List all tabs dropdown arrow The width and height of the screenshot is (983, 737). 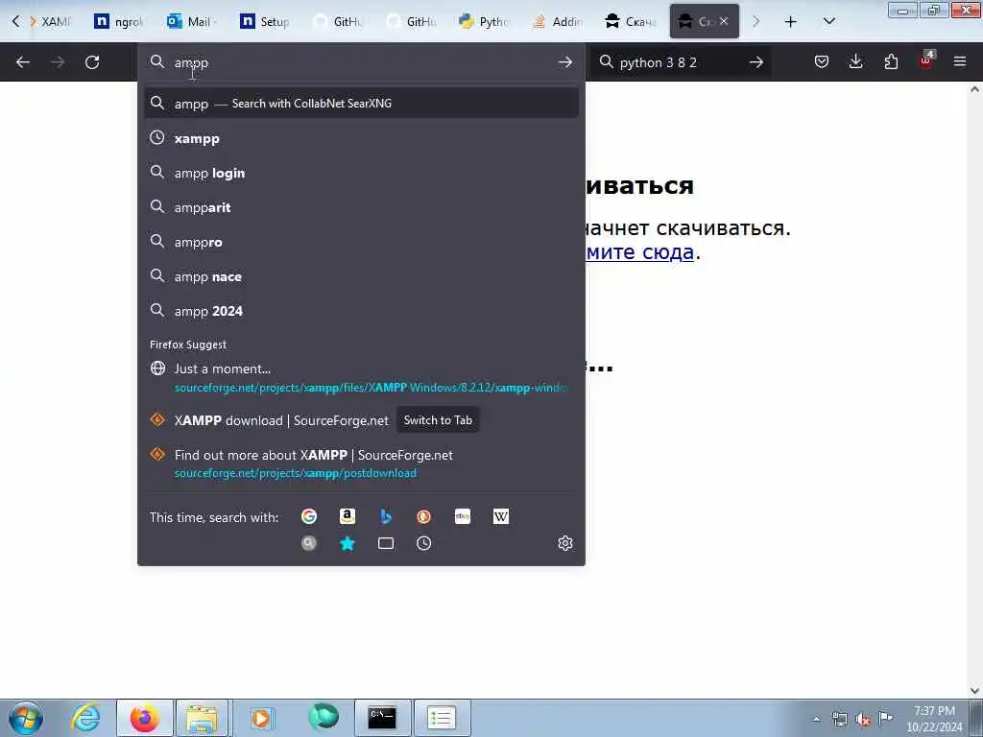(828, 22)
